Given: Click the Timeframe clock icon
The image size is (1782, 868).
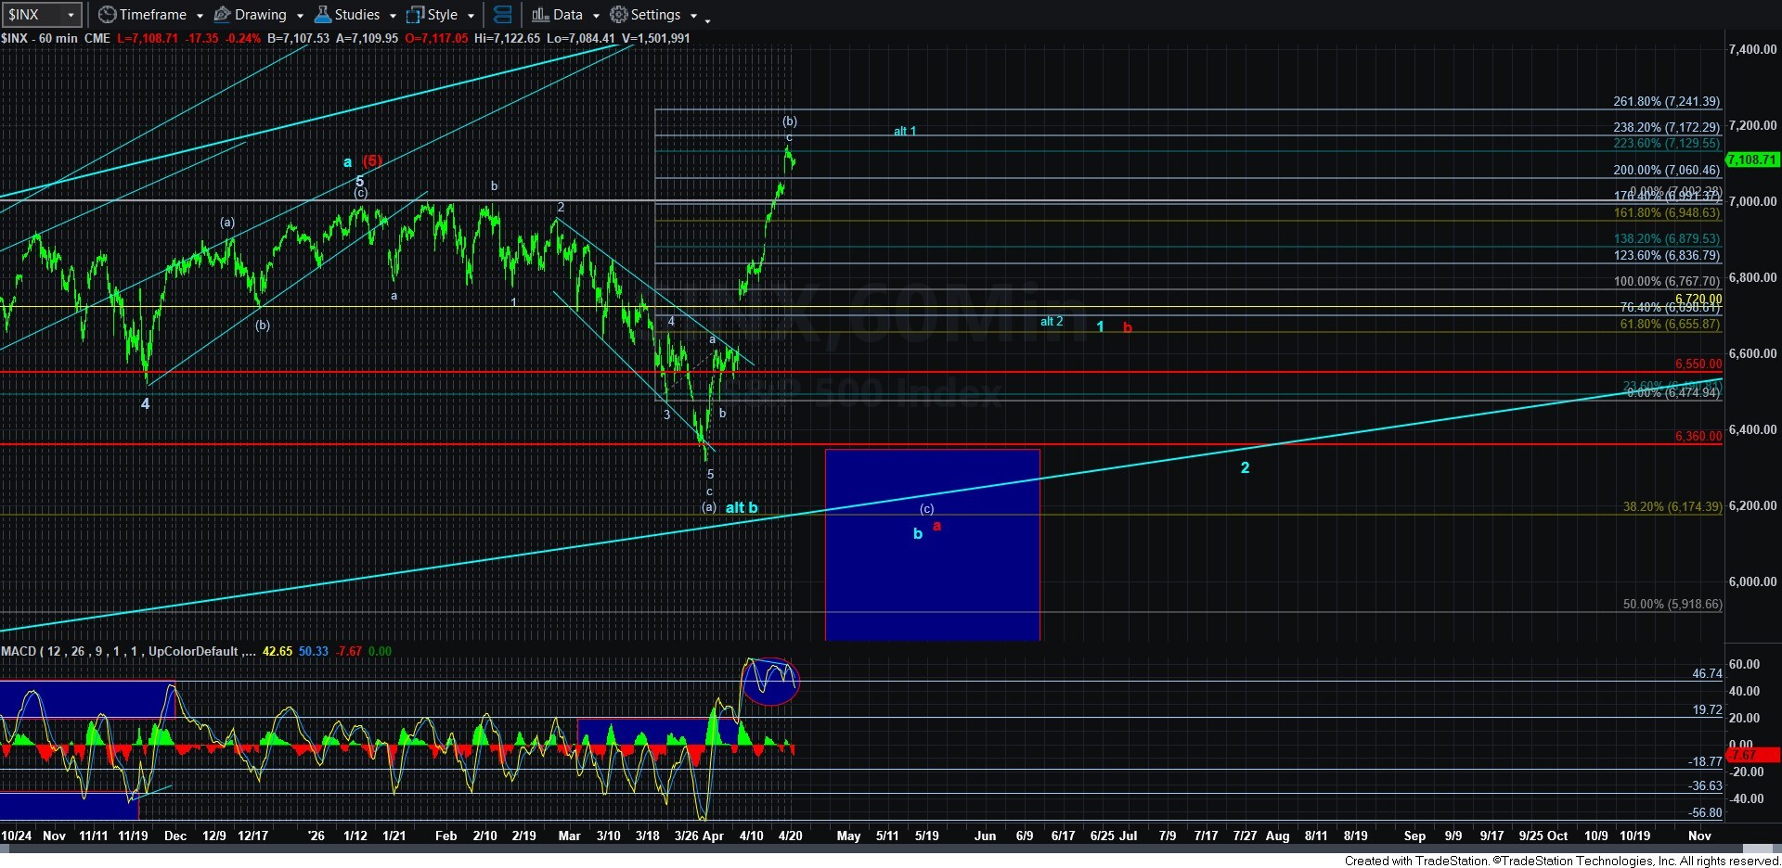Looking at the screenshot, I should pos(108,15).
